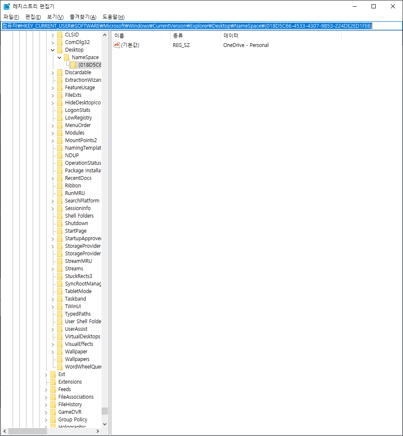
Task: Expand the Taskband key
Action: (52, 299)
